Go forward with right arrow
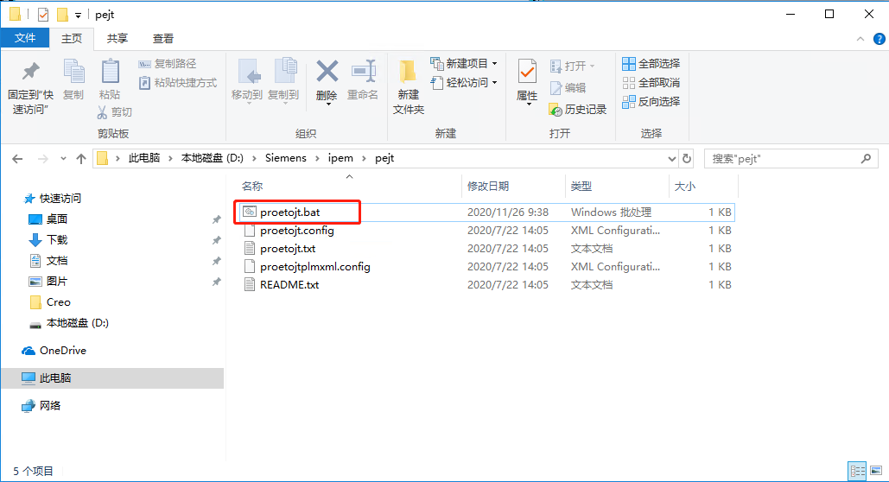 click(x=42, y=159)
